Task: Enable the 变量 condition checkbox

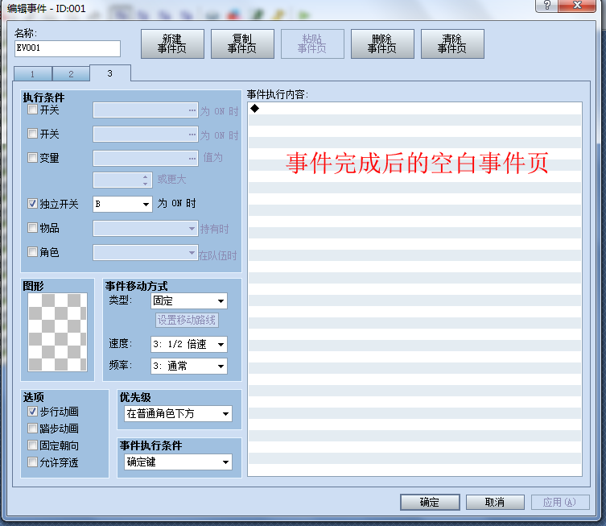Action: click(32, 157)
